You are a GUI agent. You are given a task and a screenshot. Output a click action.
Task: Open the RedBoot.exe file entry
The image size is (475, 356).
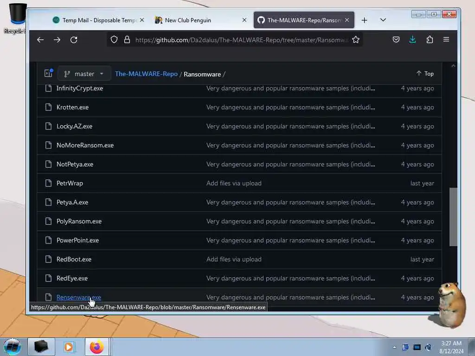click(x=74, y=260)
